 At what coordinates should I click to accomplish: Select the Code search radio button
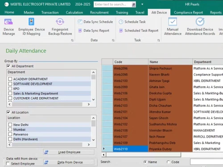tap(168, 162)
